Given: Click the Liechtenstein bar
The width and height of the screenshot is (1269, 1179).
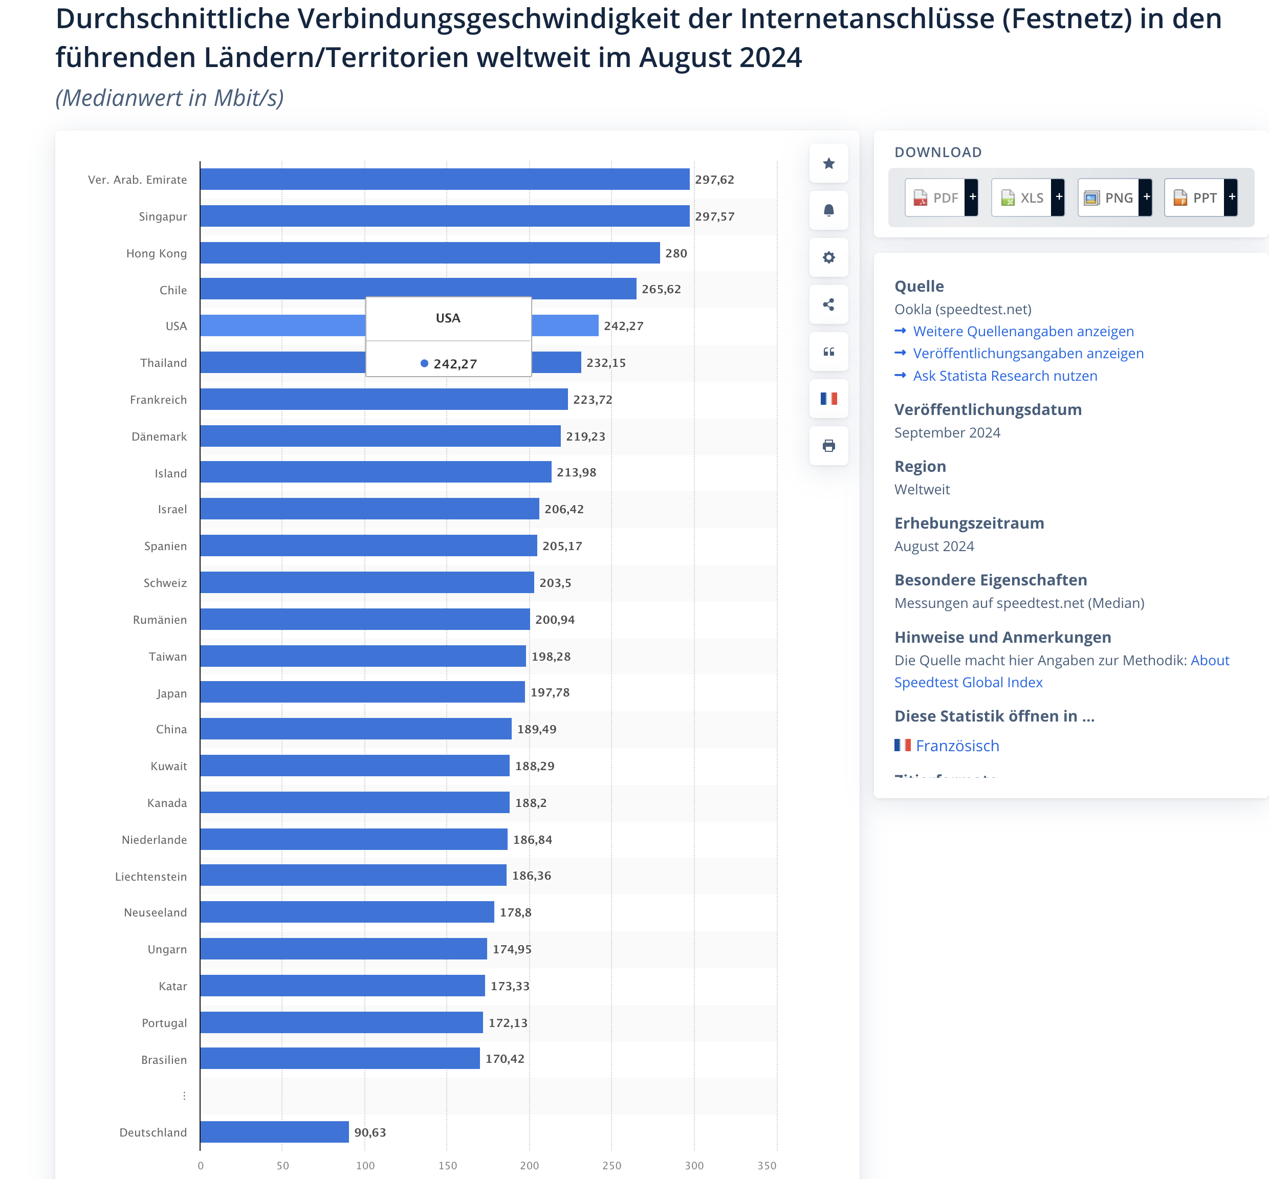Looking at the screenshot, I should coord(354,876).
